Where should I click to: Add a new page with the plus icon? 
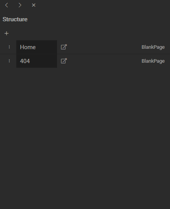(x=7, y=33)
